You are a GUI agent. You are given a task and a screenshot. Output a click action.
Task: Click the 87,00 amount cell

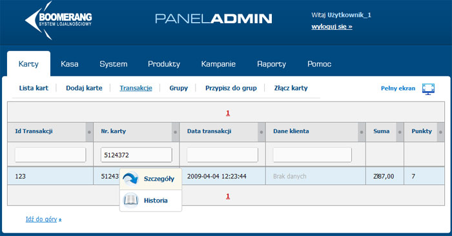coord(385,176)
